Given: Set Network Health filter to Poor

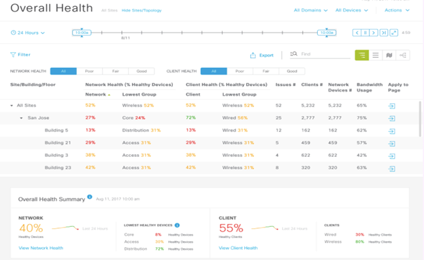Looking at the screenshot, I should click(x=89, y=71).
